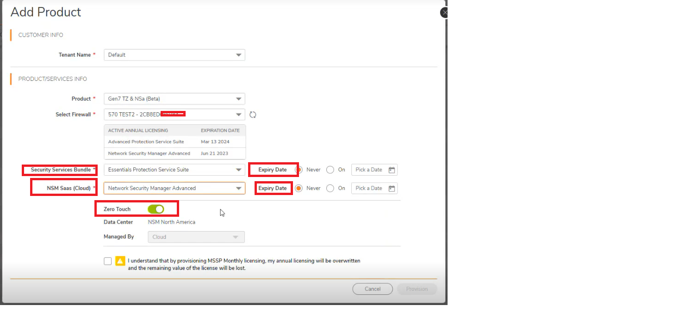
Task: Open Security Services Bundle dropdown
Action: (174, 170)
